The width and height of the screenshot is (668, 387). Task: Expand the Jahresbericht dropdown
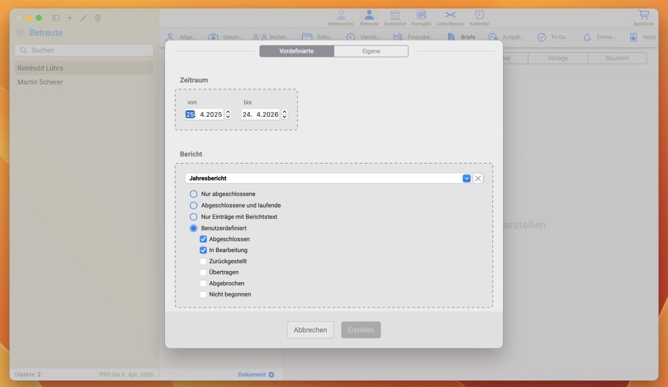pos(466,178)
